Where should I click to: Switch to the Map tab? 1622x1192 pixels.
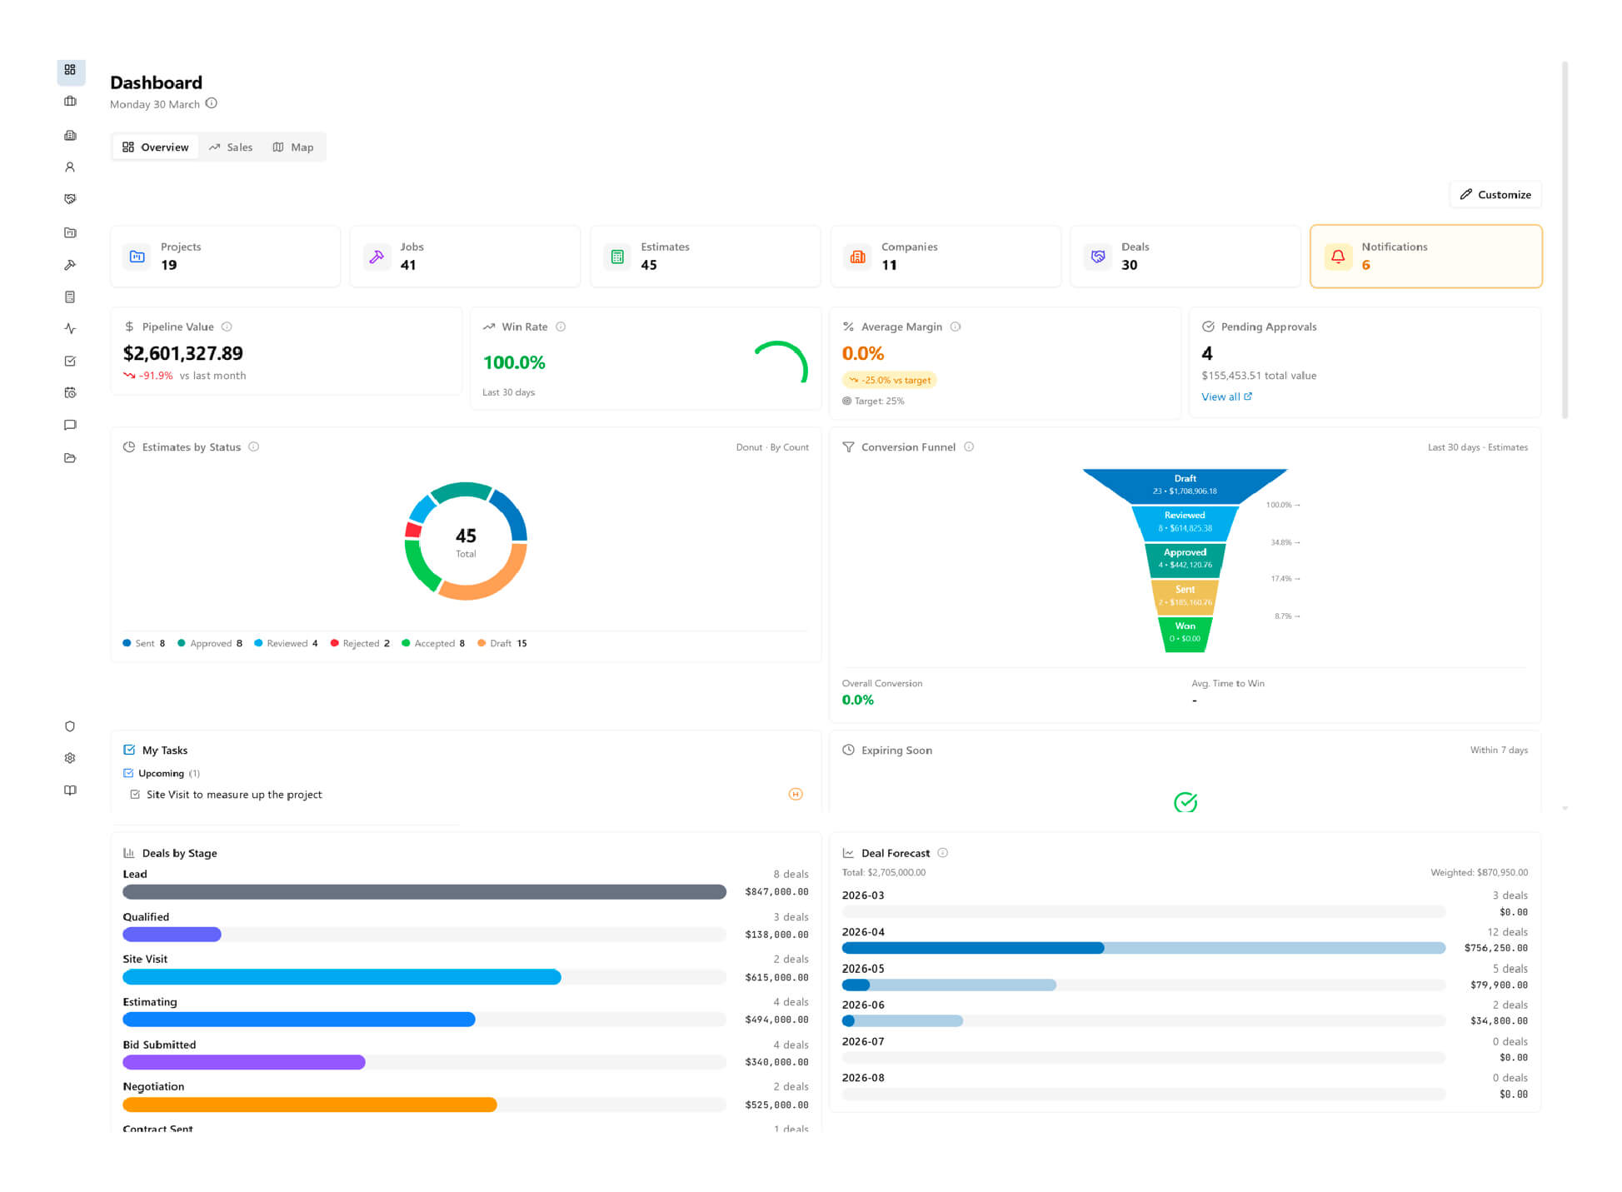[293, 147]
